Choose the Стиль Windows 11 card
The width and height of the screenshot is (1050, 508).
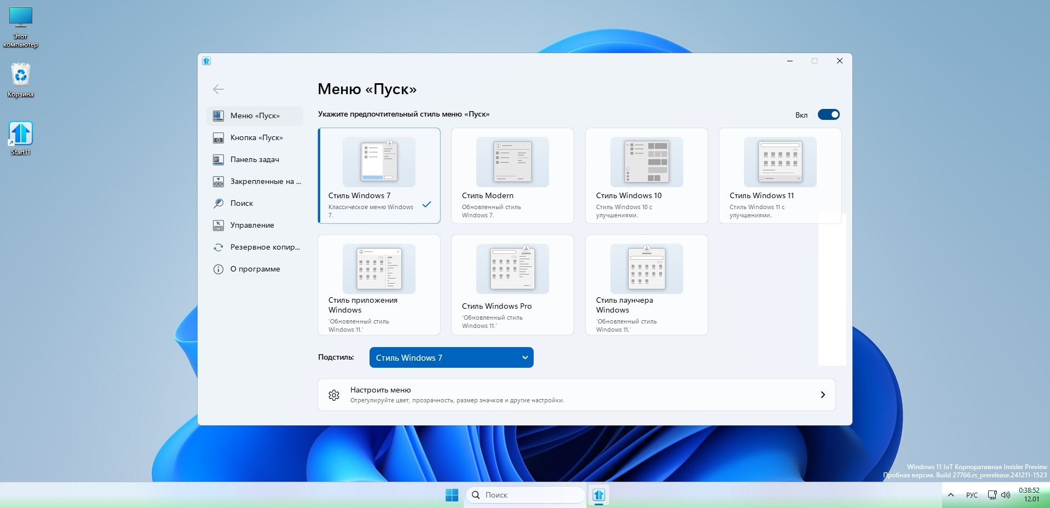point(780,176)
